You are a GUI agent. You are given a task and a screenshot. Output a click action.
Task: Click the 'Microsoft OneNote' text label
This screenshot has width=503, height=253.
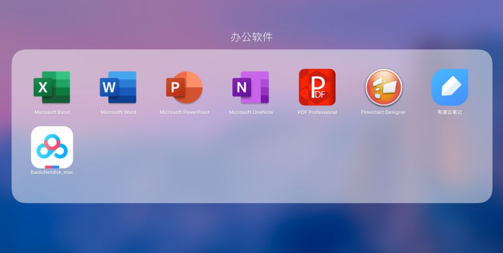251,112
